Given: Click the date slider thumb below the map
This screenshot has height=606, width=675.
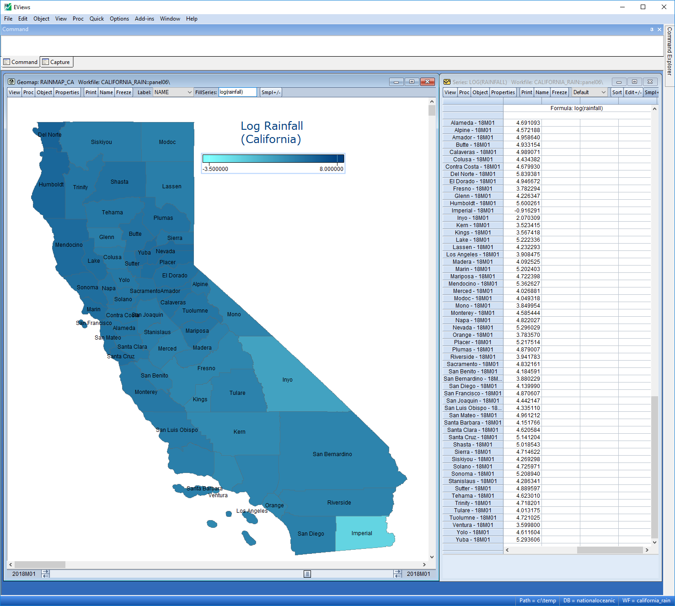Looking at the screenshot, I should (x=307, y=574).
